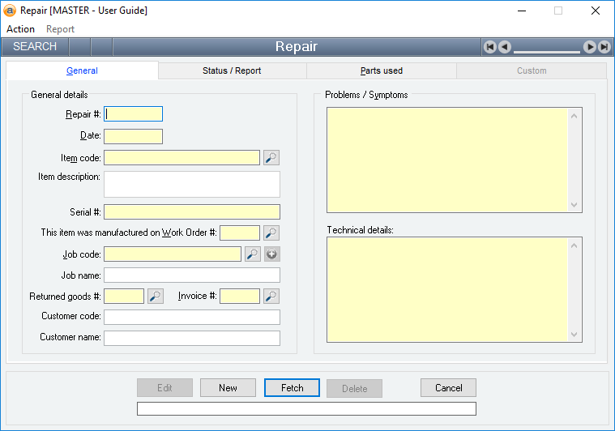
Task: Go to the first record navigation arrow
Action: click(x=490, y=47)
